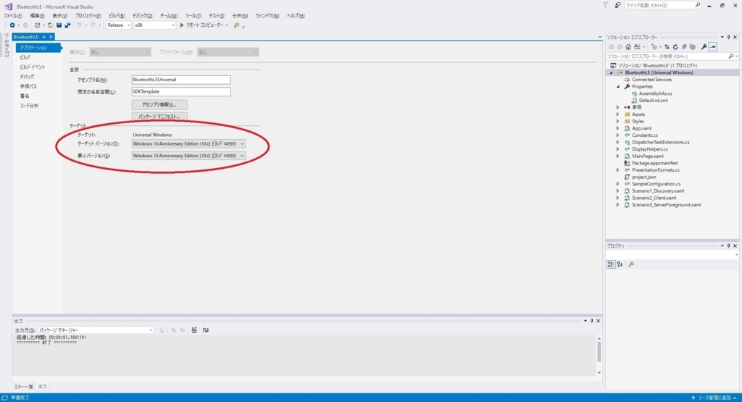Select the Code Analysis (コード分析) page tab
Screen dimensions: 742x402
coord(29,106)
